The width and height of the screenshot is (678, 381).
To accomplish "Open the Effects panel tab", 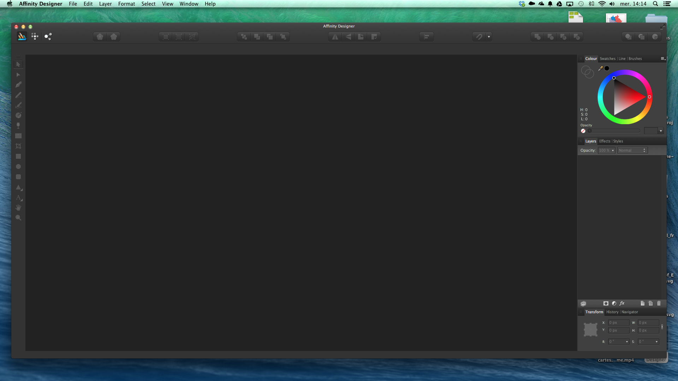I will point(605,141).
